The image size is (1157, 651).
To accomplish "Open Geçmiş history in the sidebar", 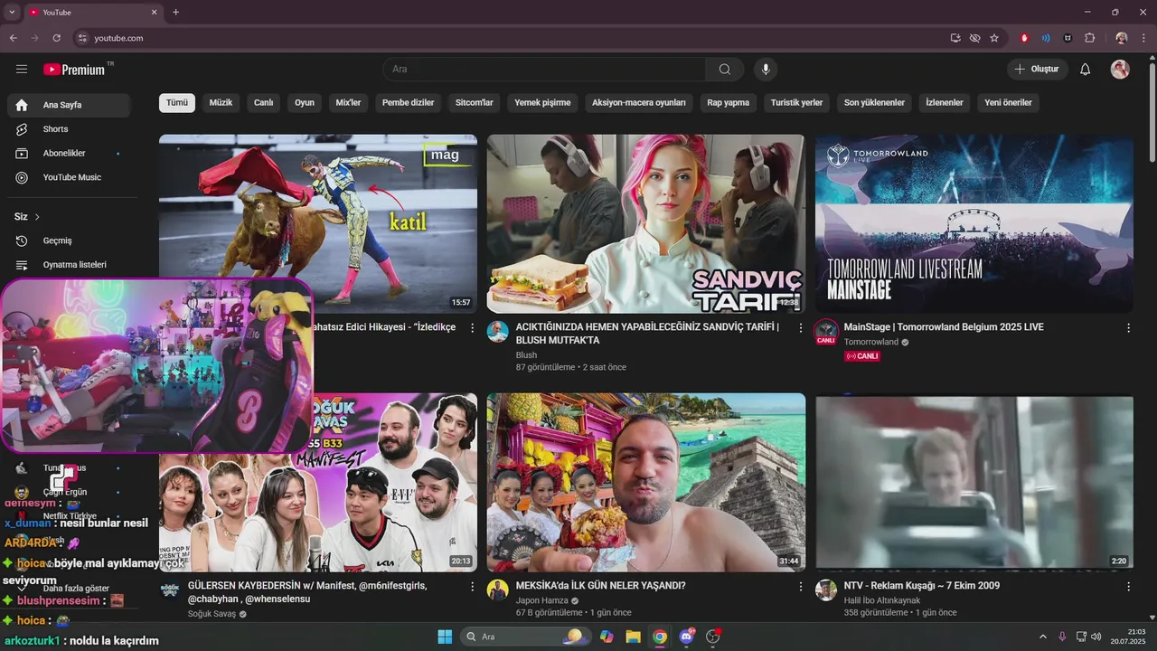I will (x=69, y=241).
